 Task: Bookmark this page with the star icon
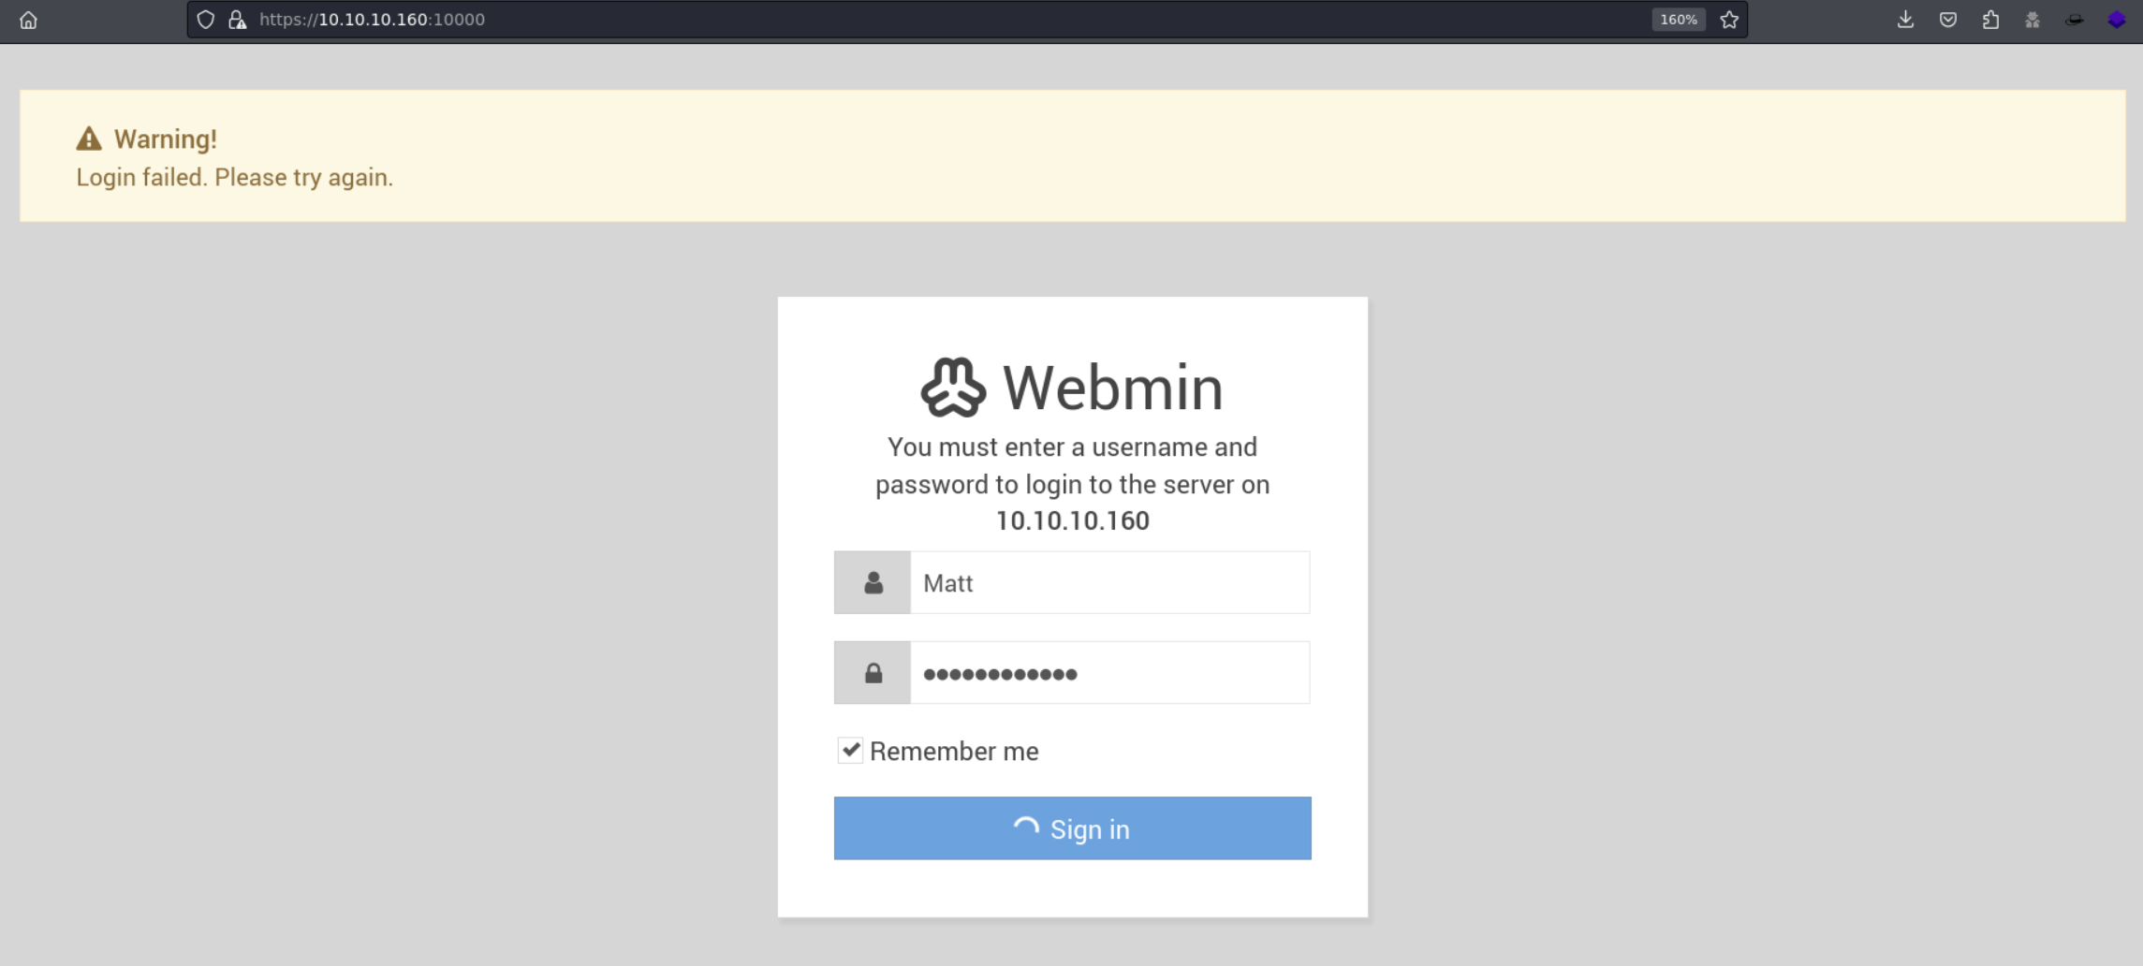tap(1729, 20)
